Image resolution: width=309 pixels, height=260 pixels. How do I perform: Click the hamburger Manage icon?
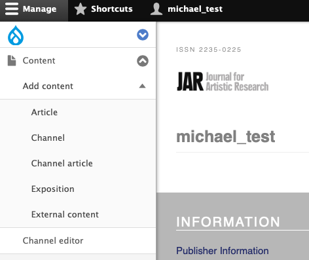coord(12,9)
